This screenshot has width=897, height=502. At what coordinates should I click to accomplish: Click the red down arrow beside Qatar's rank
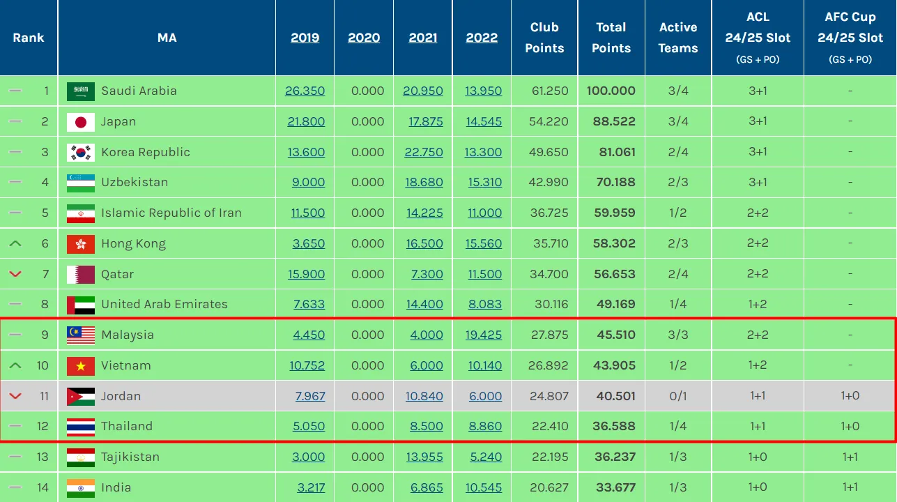pyautogui.click(x=15, y=275)
